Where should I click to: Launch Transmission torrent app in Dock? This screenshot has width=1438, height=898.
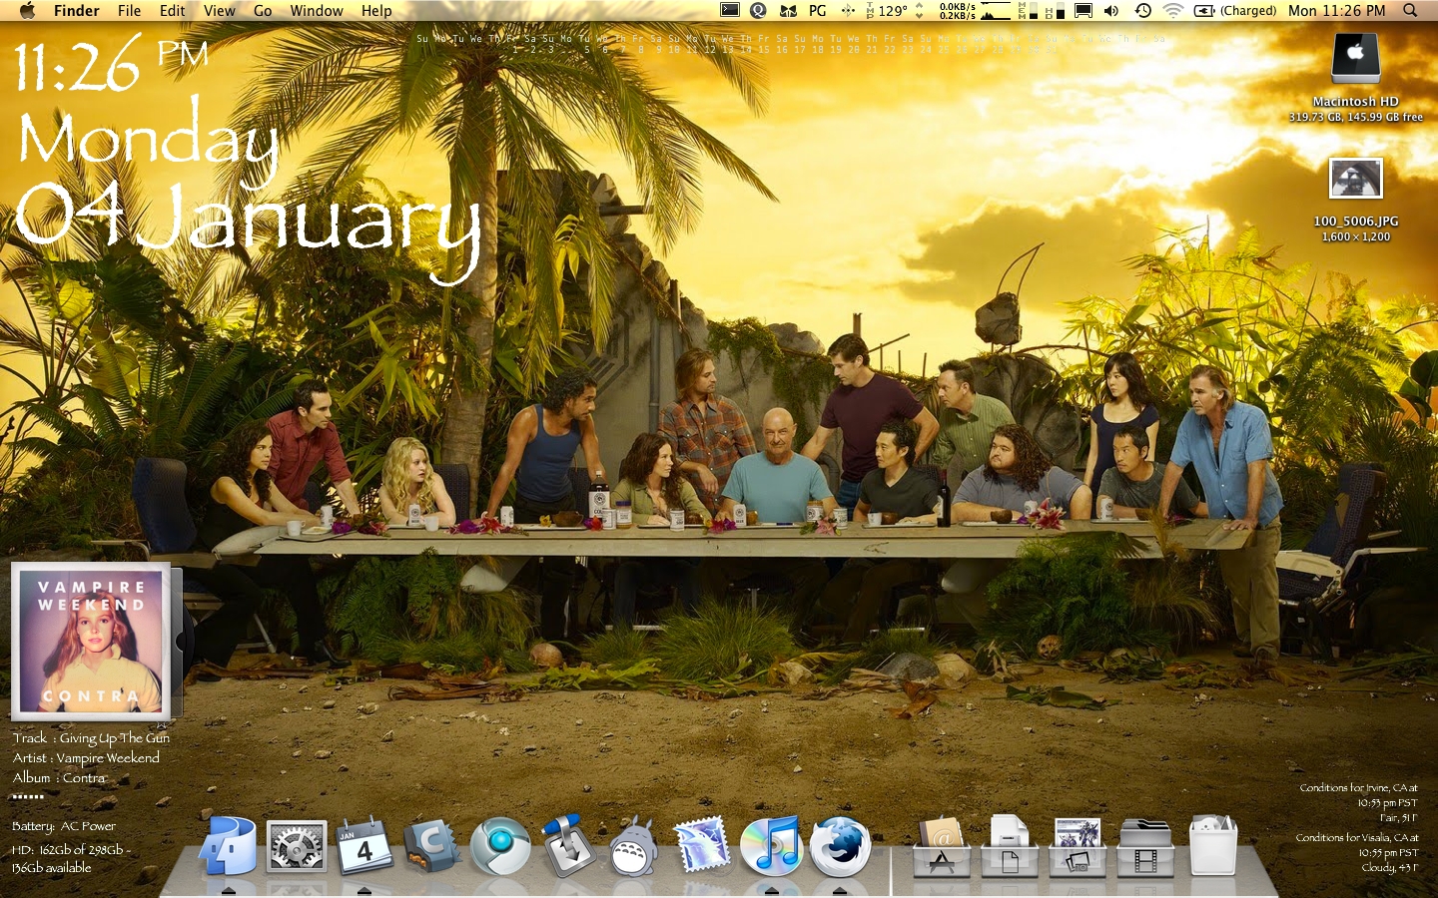pyautogui.click(x=567, y=846)
